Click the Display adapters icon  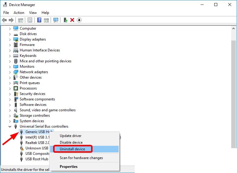point(16,39)
